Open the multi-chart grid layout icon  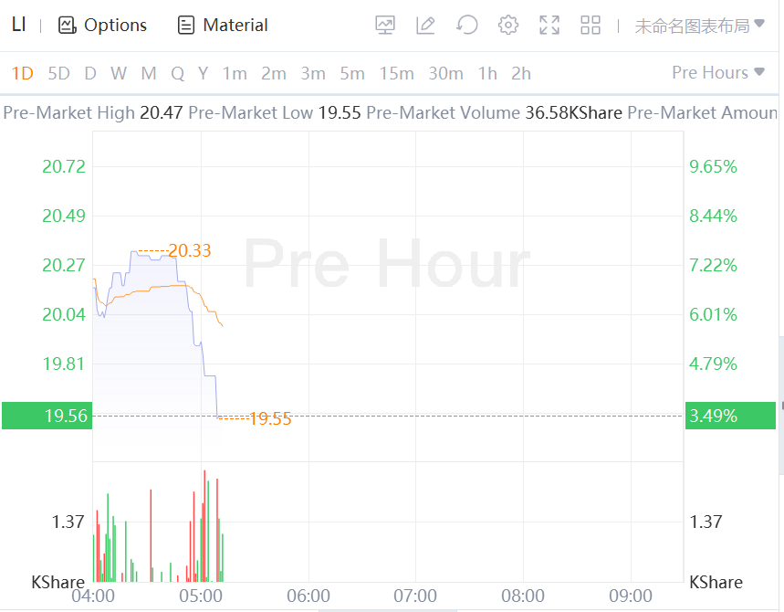tap(591, 26)
